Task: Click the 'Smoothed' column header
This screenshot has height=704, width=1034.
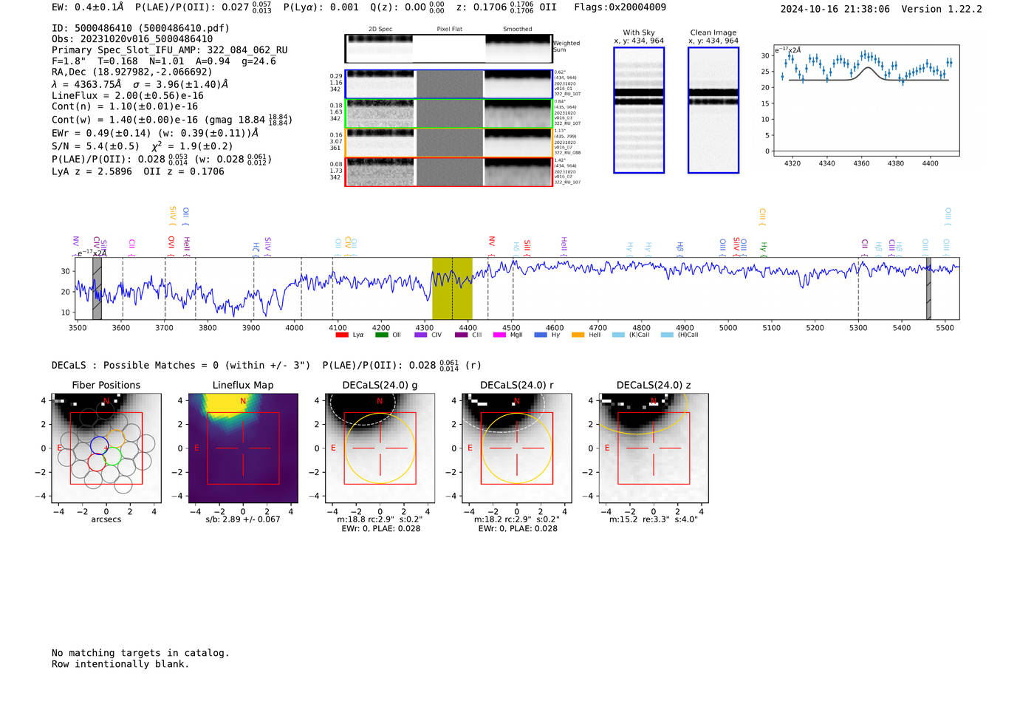Action: [518, 29]
